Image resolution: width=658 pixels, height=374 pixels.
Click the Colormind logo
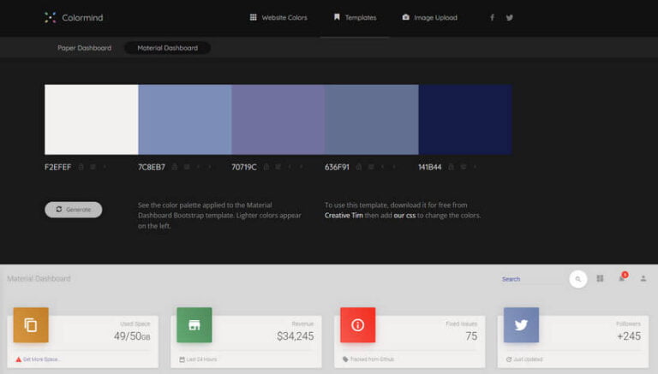74,18
